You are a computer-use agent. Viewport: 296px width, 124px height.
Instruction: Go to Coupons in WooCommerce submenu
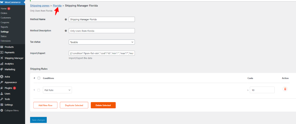(5, 22)
